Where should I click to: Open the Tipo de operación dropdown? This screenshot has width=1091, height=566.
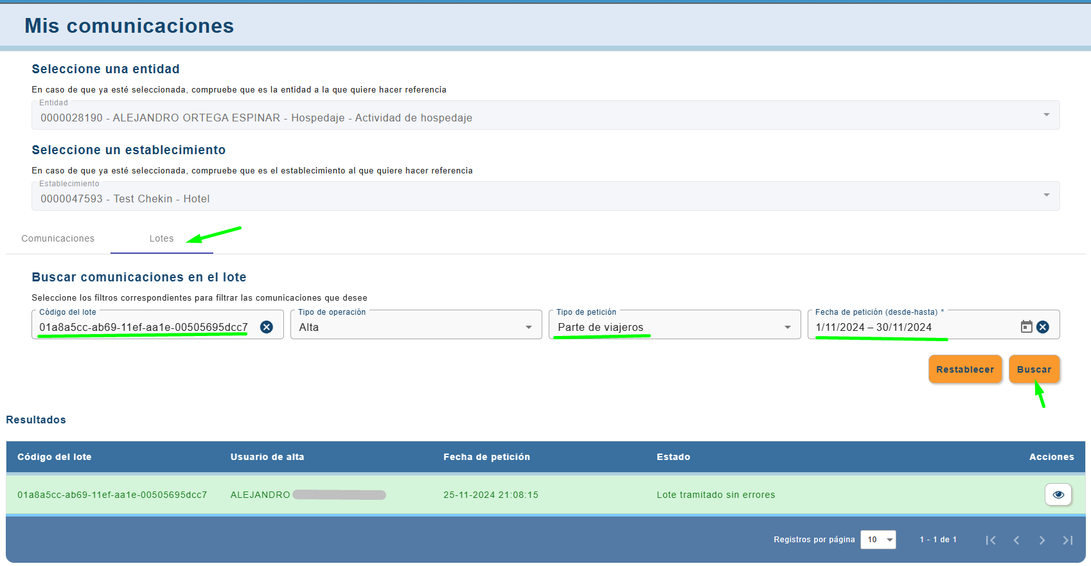528,328
